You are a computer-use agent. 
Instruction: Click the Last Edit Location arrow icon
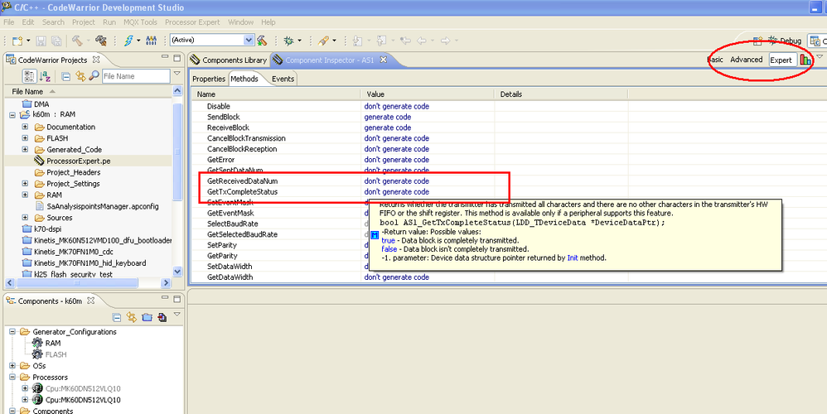405,41
